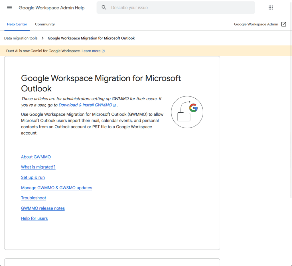Open the Google Workspace Admin link

[x=256, y=24]
